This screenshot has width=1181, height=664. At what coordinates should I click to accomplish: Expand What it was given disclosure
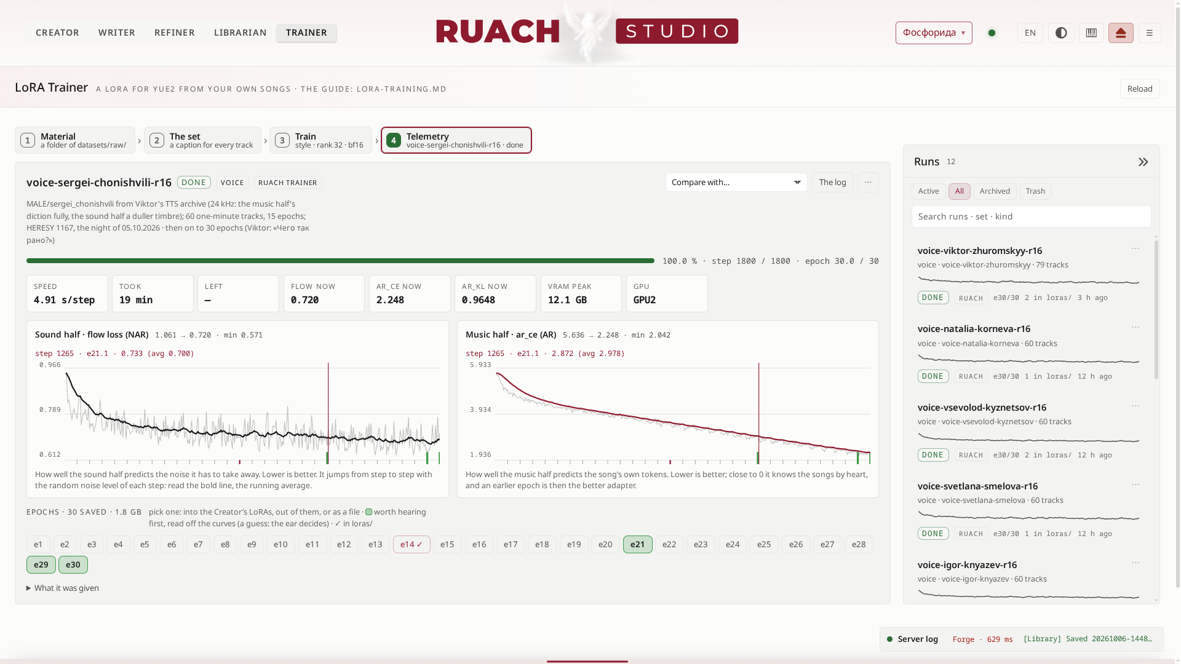point(63,588)
